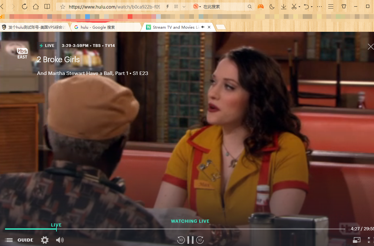
Task: Click the browser search input field
Action: (x=224, y=7)
